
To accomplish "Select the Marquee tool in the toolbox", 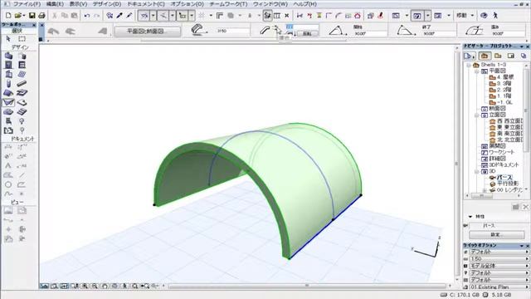I will click(x=22, y=39).
